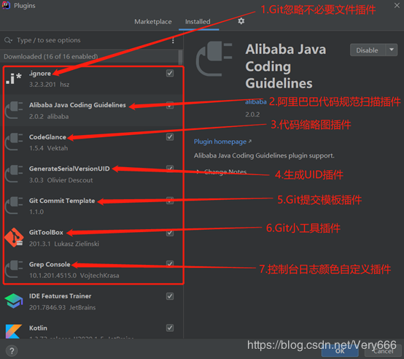404x359 pixels.
Task: Select the Grep Console plugin name
Action: (50, 264)
